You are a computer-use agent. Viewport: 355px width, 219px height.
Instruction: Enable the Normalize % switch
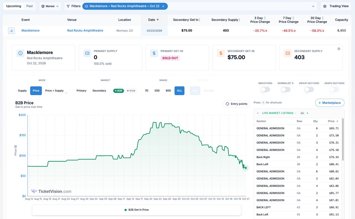[286, 89]
